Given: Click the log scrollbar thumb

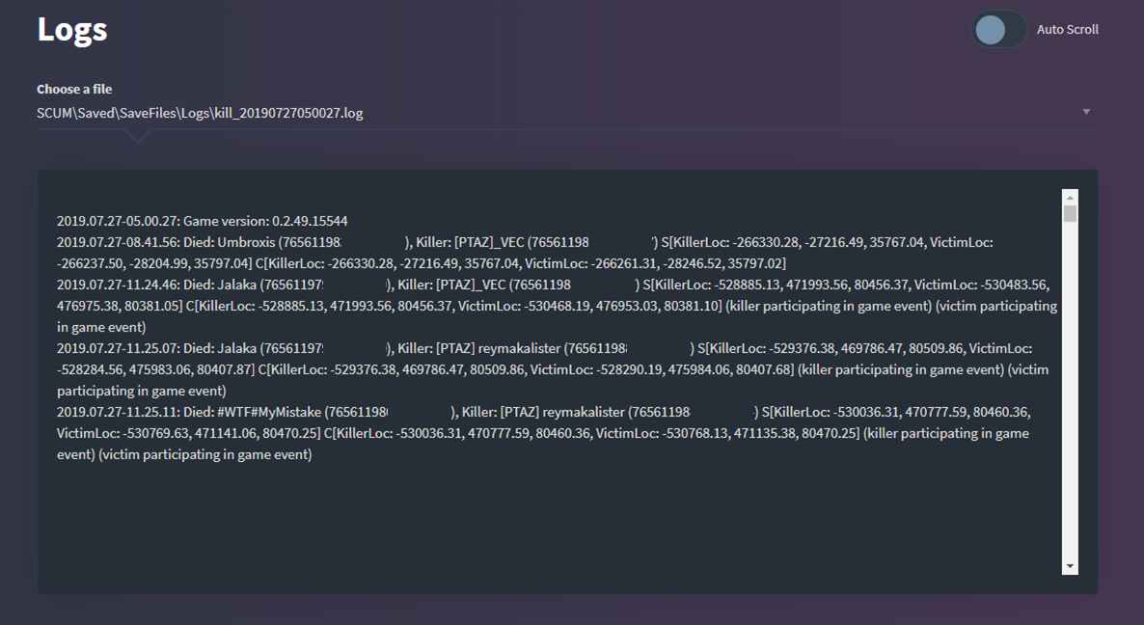Looking at the screenshot, I should pyautogui.click(x=1070, y=213).
